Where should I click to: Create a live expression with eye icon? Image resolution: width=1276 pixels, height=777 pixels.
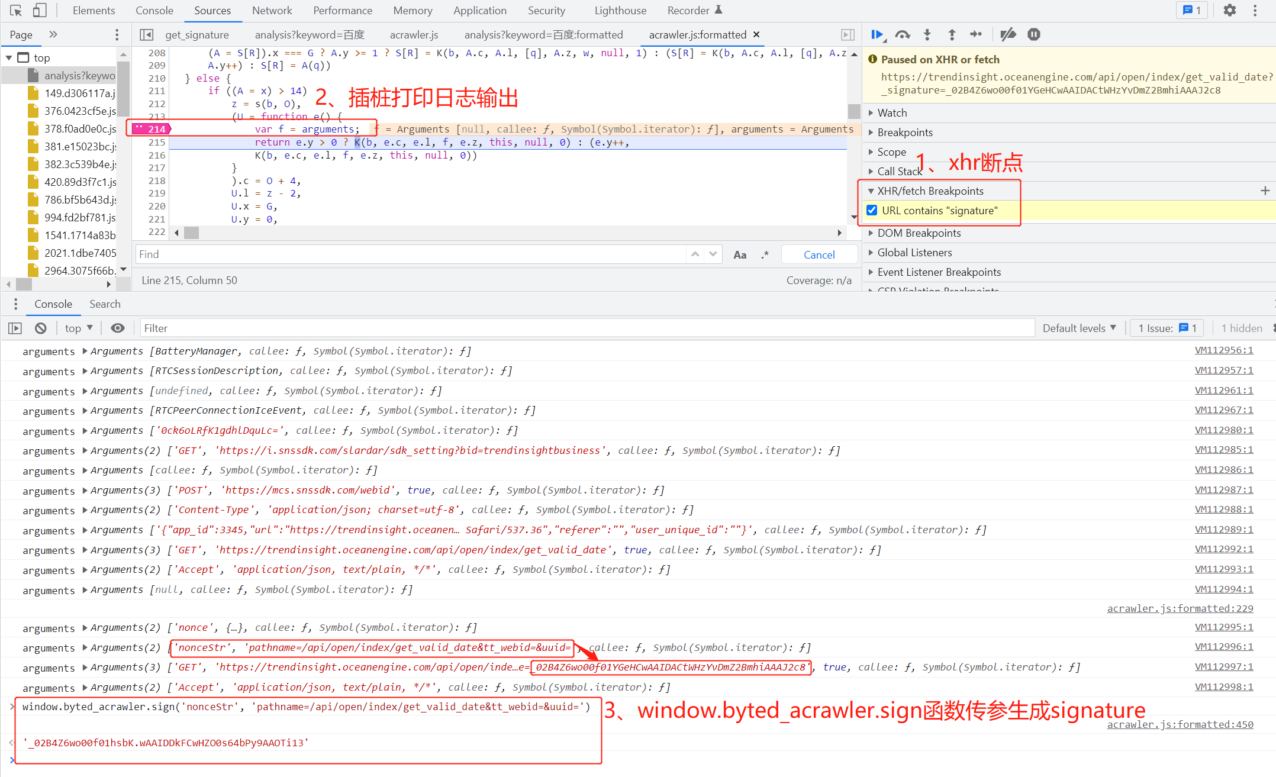point(118,327)
